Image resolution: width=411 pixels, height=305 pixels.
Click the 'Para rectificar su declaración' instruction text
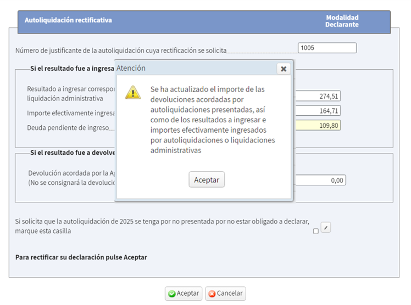(81, 257)
